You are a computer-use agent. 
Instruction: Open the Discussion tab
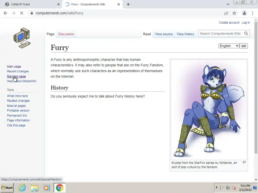point(66,34)
